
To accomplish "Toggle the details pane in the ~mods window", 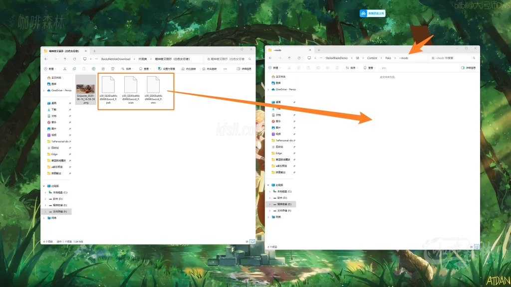I will tap(468, 68).
